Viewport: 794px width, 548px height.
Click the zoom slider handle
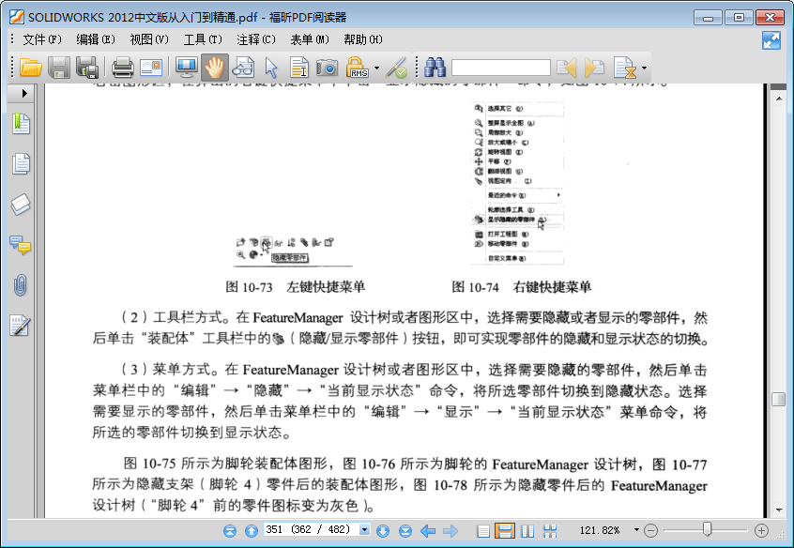(707, 529)
